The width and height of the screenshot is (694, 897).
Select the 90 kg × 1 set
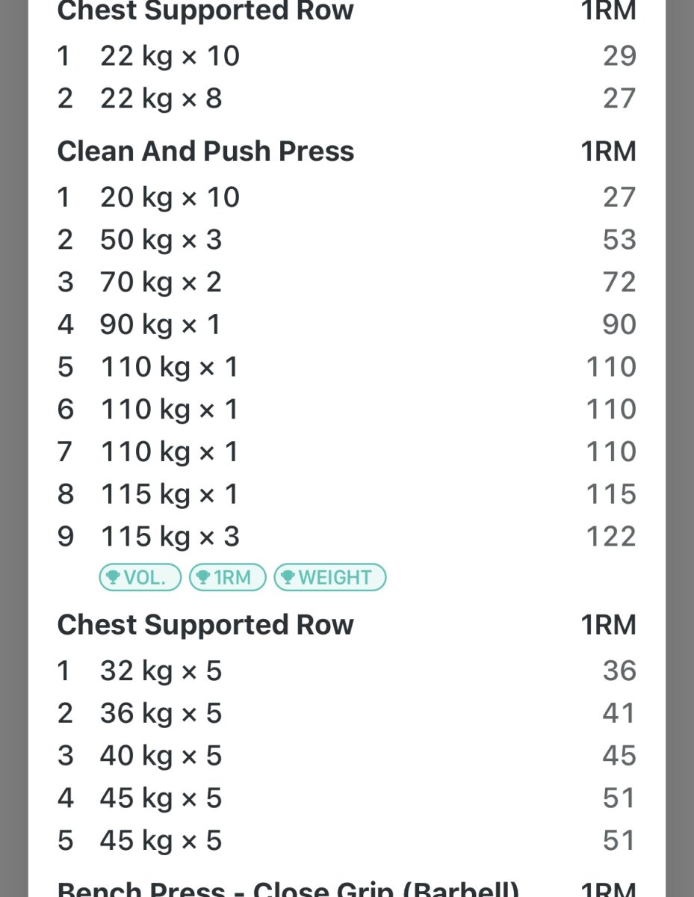pos(161,325)
